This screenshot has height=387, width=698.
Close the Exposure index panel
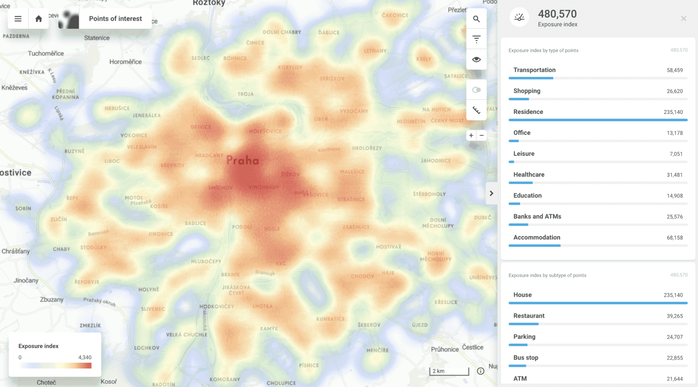pos(684,18)
